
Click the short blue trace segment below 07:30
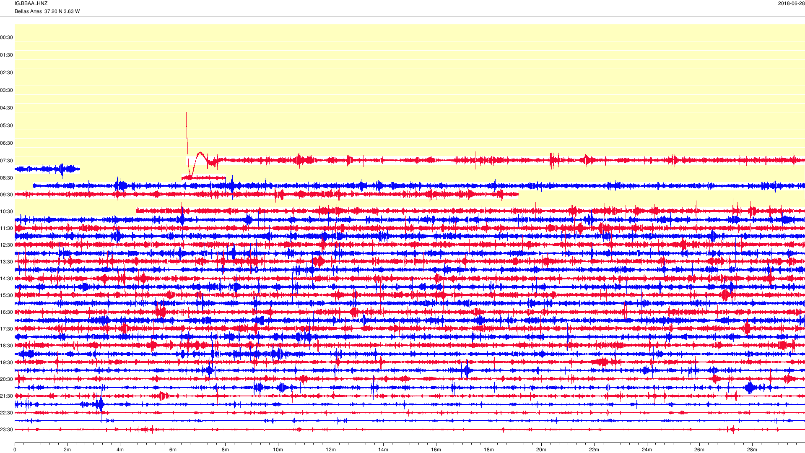point(47,169)
